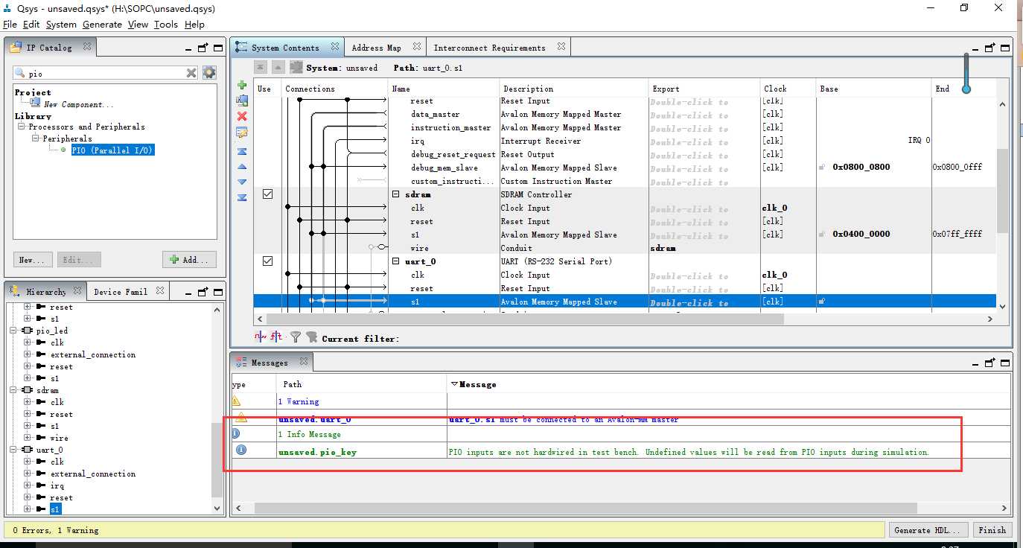Close the Hierarchy tab
Screen dimensions: 1023x548
tap(79, 291)
